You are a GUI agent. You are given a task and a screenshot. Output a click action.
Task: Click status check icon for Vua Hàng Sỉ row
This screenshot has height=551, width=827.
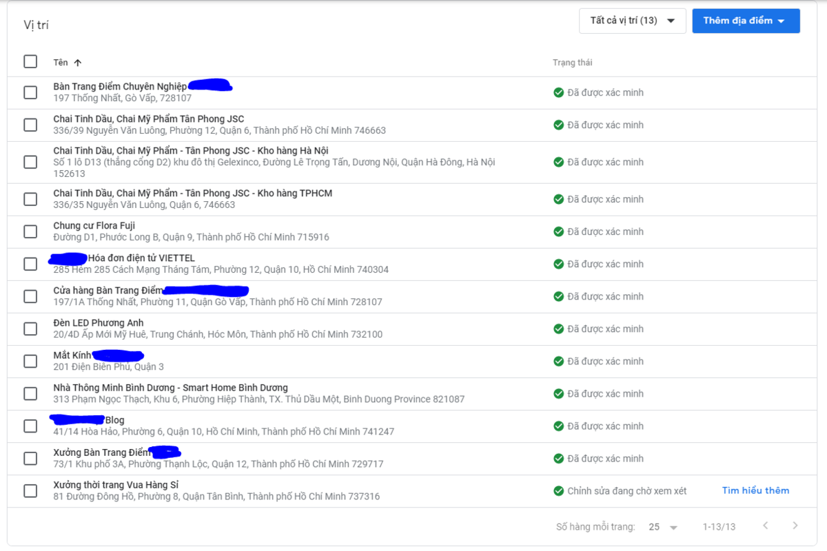(558, 490)
